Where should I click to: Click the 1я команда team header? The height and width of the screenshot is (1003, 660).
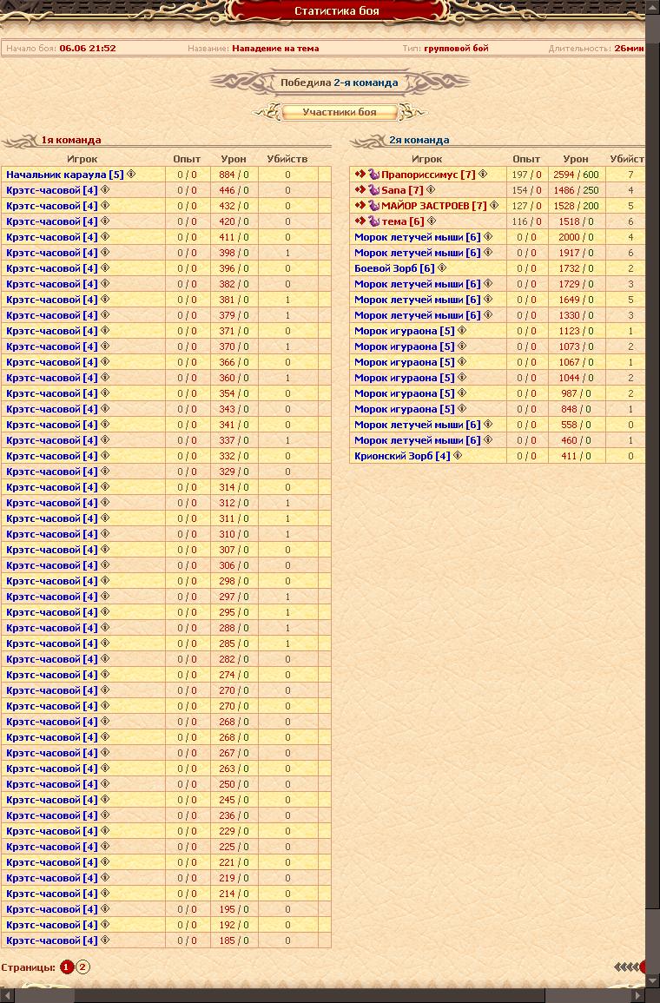pos(71,140)
